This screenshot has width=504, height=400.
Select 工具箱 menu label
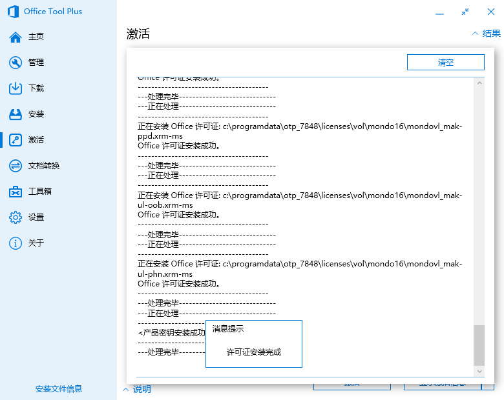pyautogui.click(x=40, y=192)
